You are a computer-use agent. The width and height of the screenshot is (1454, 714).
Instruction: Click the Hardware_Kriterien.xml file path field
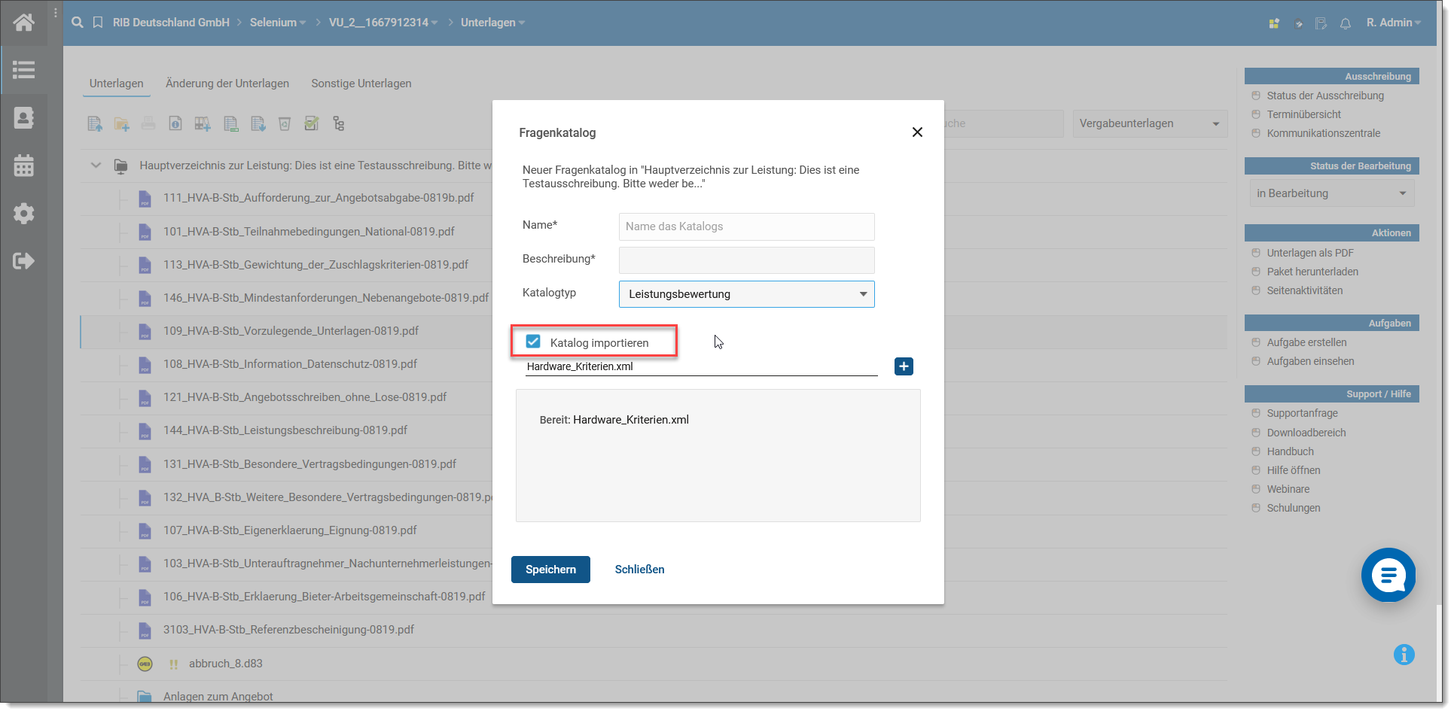point(701,366)
